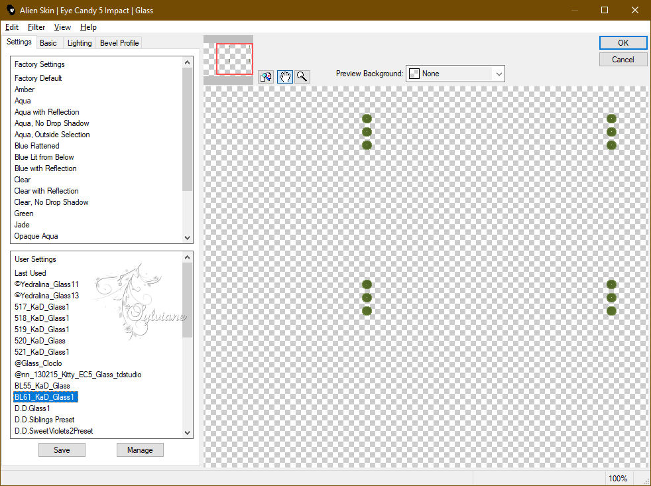Select the Jade preset

pyautogui.click(x=22, y=225)
